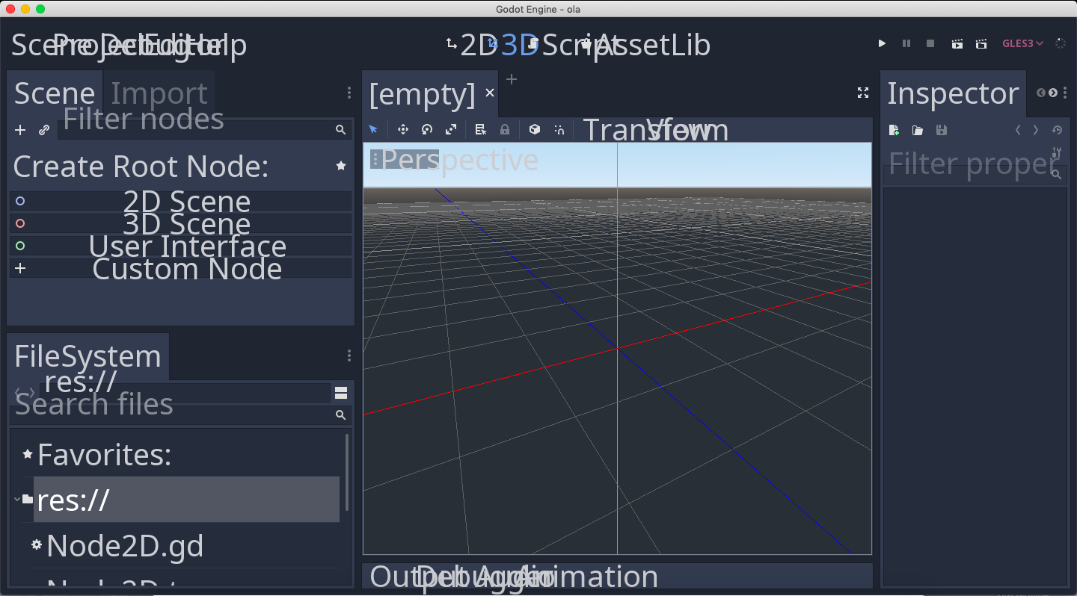Create a User Interface root node
The image size is (1077, 596).
coord(180,246)
